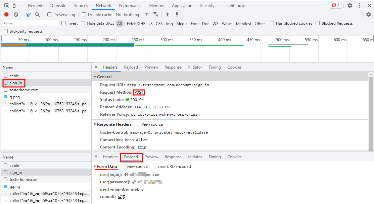Check the Disable cache option

[84, 15]
